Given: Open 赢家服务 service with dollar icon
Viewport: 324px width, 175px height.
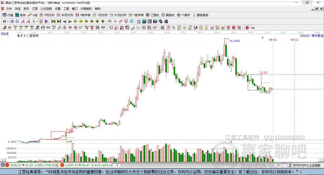Looking at the screenshot, I should 200,15.
